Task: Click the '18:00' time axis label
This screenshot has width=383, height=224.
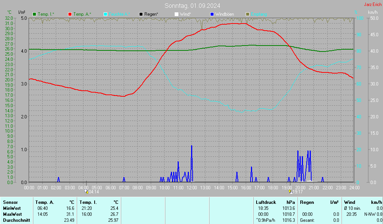Action: tap(273, 187)
